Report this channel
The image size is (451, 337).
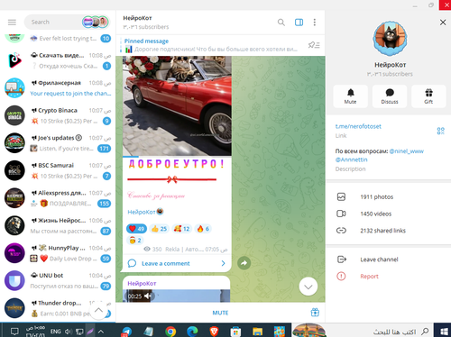[x=388, y=277]
